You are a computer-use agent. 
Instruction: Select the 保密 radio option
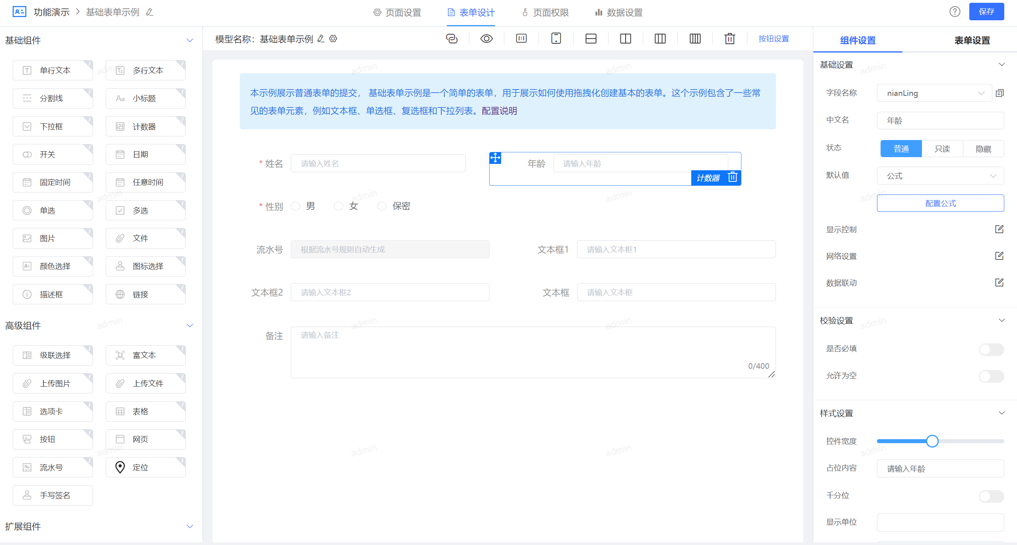coord(382,206)
